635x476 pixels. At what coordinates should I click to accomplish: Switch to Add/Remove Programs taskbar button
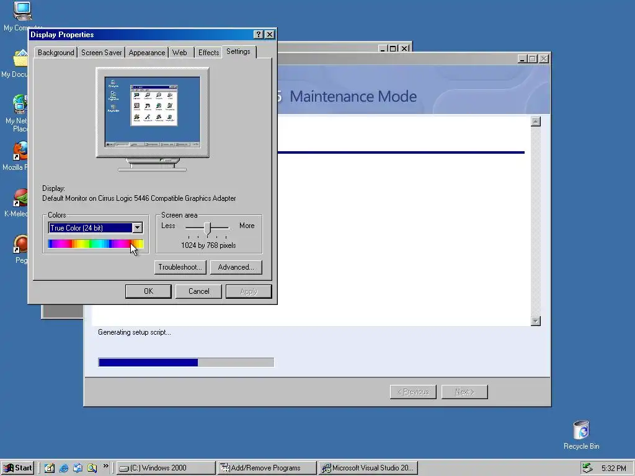point(267,468)
